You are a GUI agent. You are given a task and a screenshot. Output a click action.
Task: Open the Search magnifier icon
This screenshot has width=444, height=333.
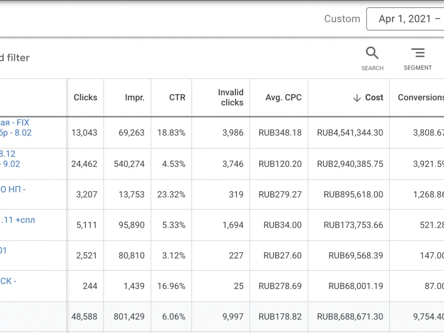(x=372, y=53)
